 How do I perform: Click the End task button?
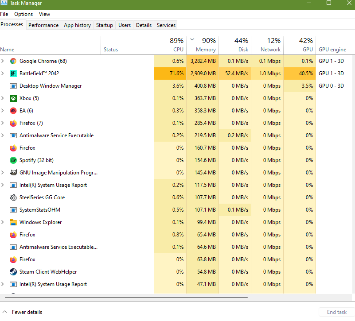[337, 312]
